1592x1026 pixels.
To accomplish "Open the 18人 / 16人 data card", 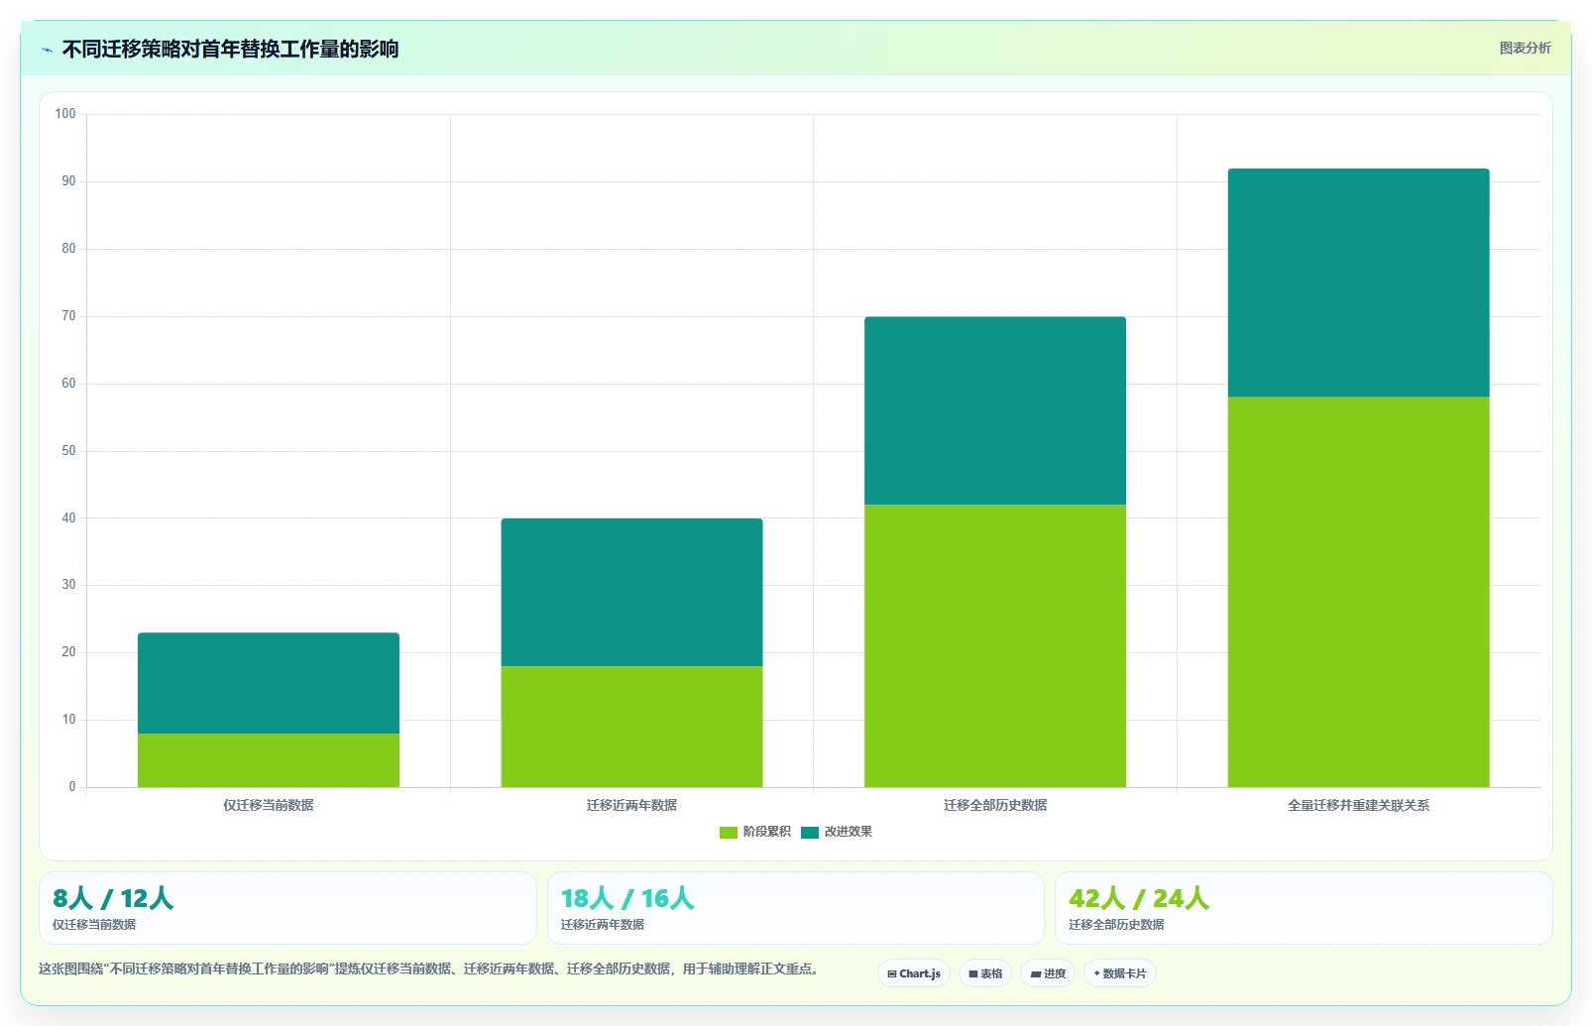I will tap(796, 908).
